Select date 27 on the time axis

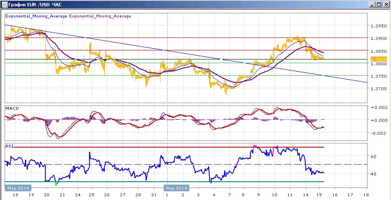pyautogui.click(x=122, y=195)
